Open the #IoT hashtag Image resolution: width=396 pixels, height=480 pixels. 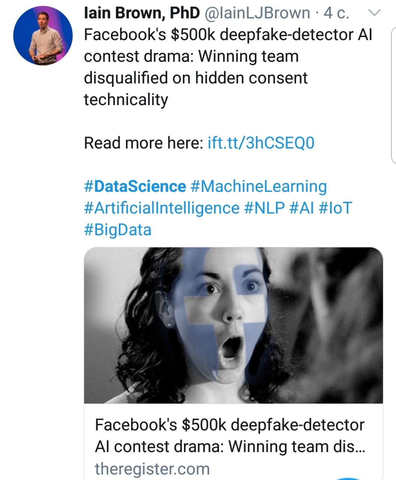pos(335,208)
